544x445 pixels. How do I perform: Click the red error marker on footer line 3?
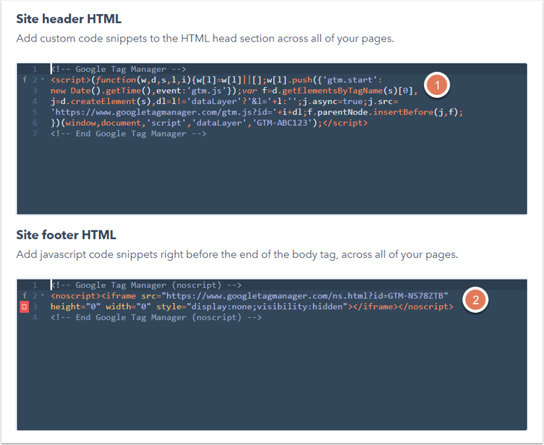pos(25,307)
